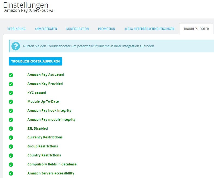Click the 'Group Restrictions' result text

tap(43, 146)
